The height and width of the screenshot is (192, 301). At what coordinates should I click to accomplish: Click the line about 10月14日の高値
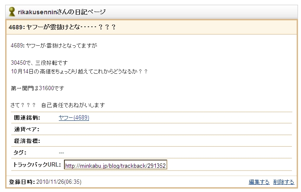point(79,71)
